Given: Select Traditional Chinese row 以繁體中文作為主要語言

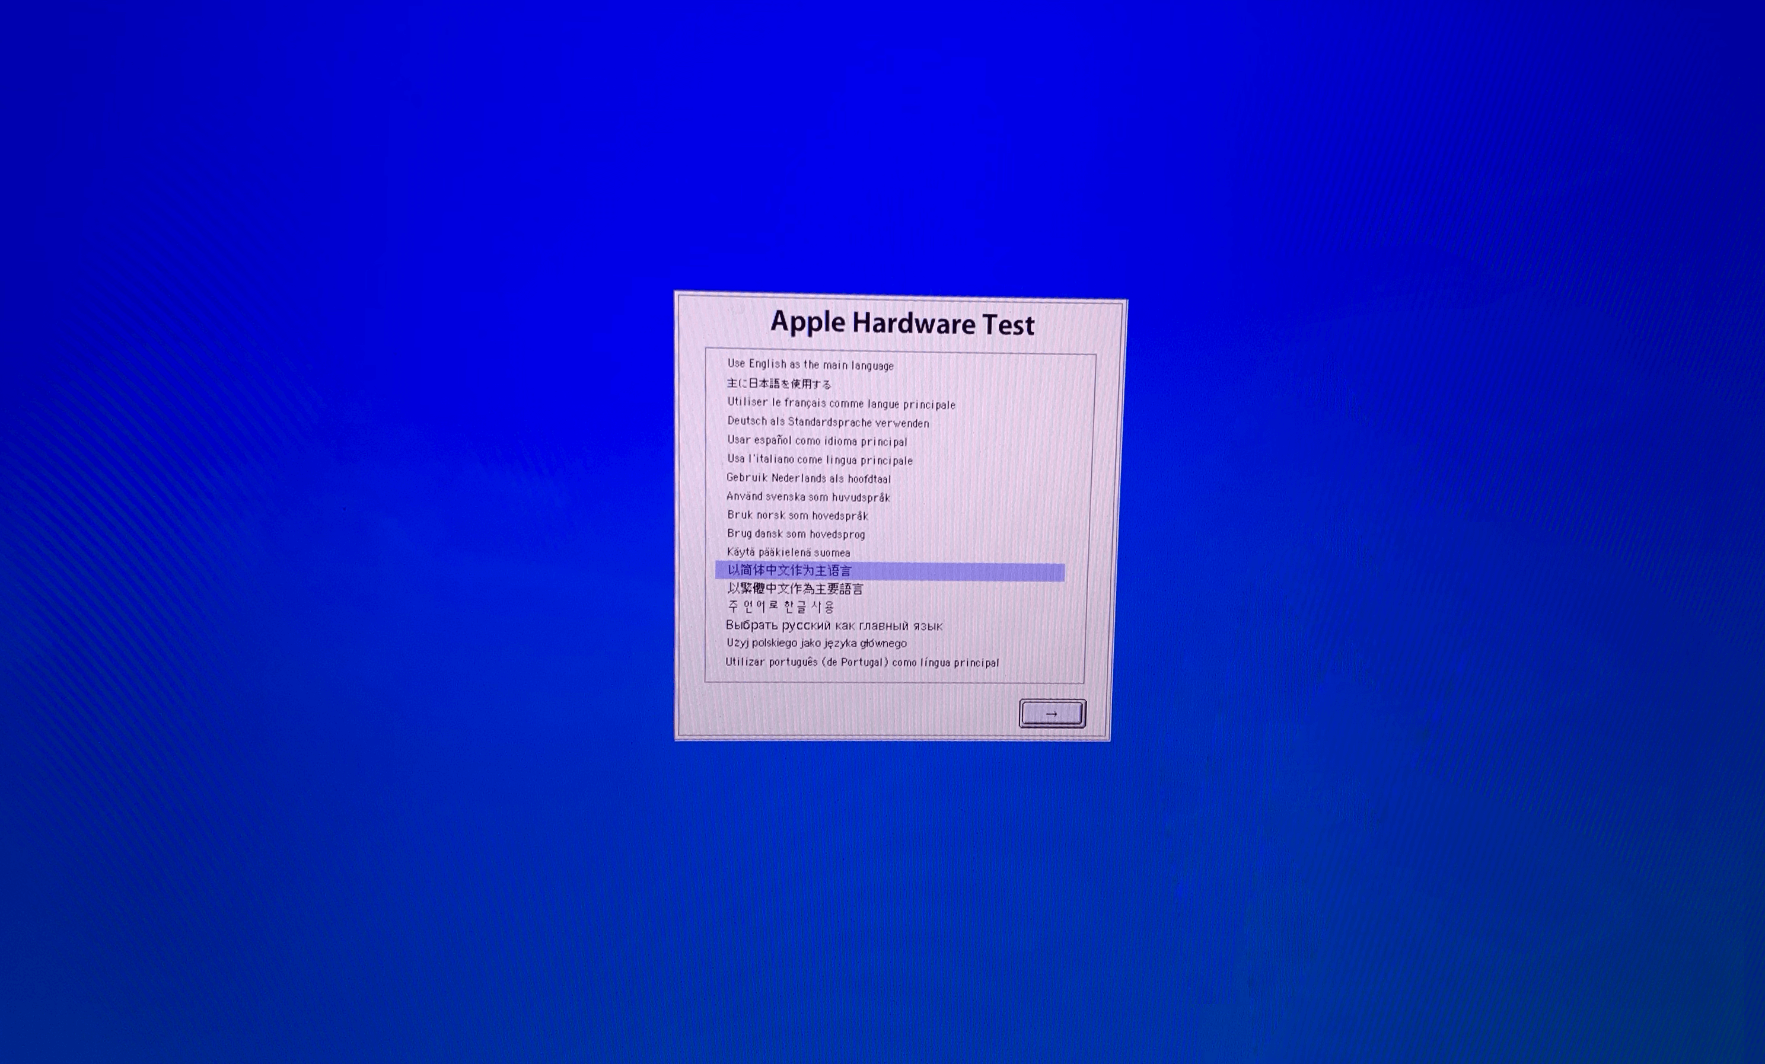Looking at the screenshot, I should click(795, 589).
